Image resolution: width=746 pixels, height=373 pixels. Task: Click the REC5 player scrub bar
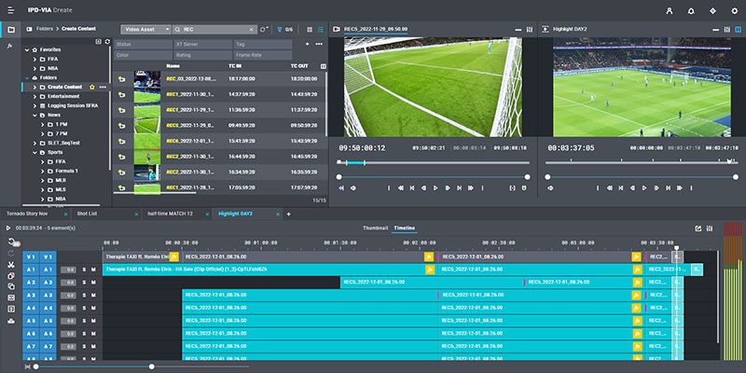coord(434,162)
